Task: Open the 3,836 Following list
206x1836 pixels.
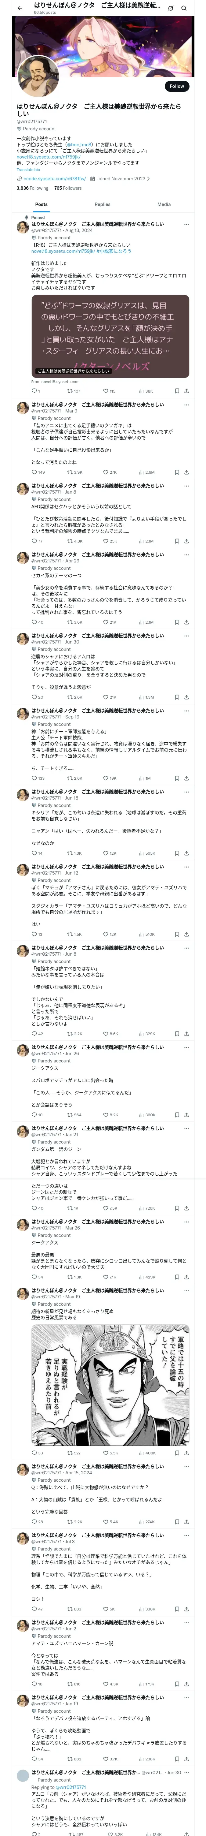Action: point(32,188)
